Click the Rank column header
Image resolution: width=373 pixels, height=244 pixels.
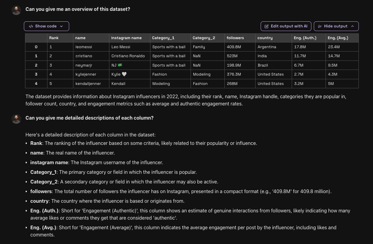point(54,38)
